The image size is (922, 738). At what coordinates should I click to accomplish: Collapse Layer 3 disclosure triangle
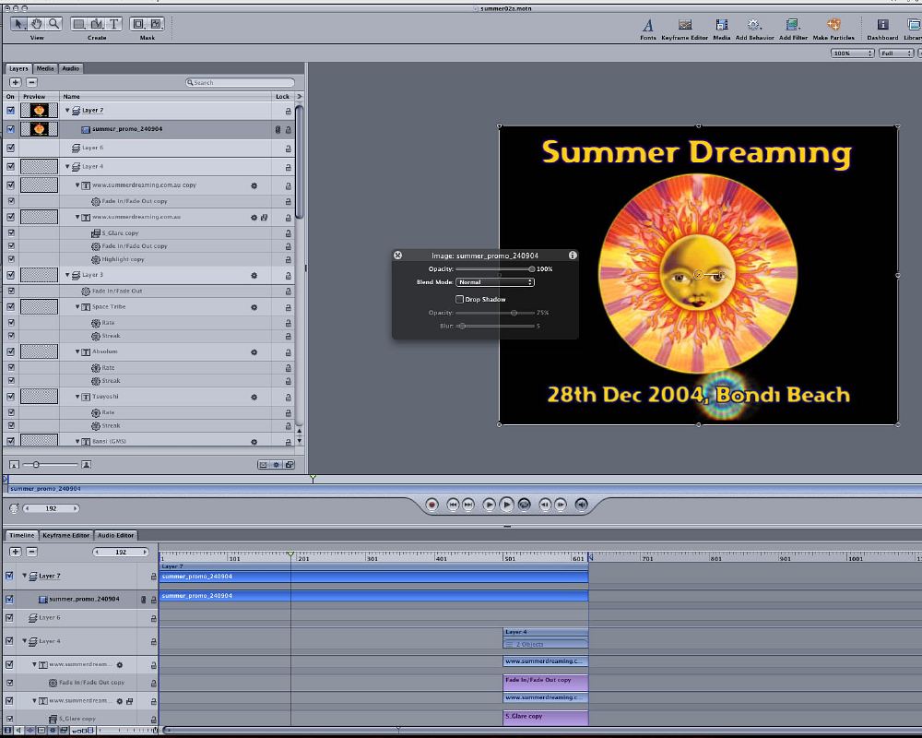click(x=67, y=275)
